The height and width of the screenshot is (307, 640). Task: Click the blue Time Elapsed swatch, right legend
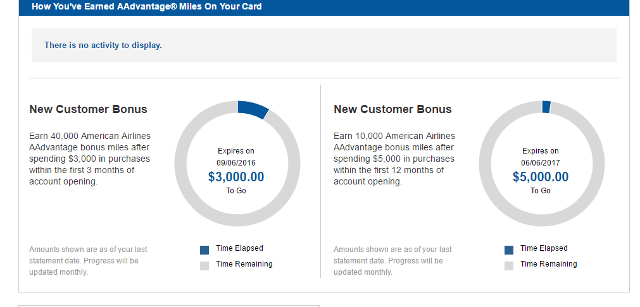(509, 250)
